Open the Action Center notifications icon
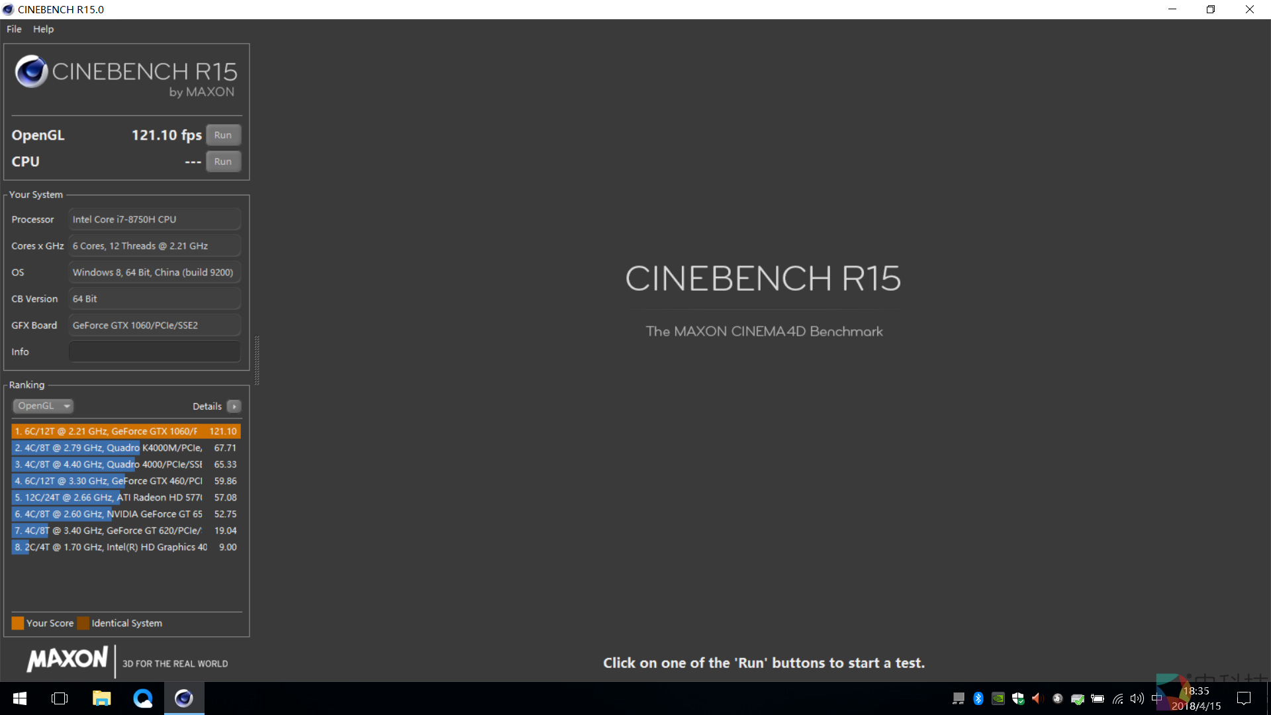This screenshot has height=715, width=1271. (x=1244, y=698)
